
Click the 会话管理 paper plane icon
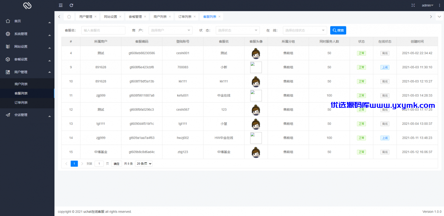(x=8, y=115)
